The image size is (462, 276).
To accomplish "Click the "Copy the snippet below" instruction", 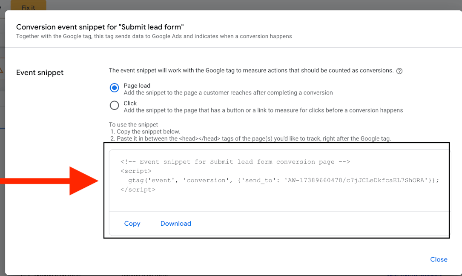I will [148, 132].
